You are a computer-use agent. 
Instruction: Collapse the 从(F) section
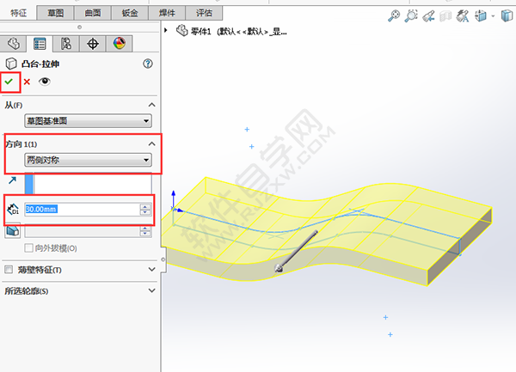tap(151, 105)
